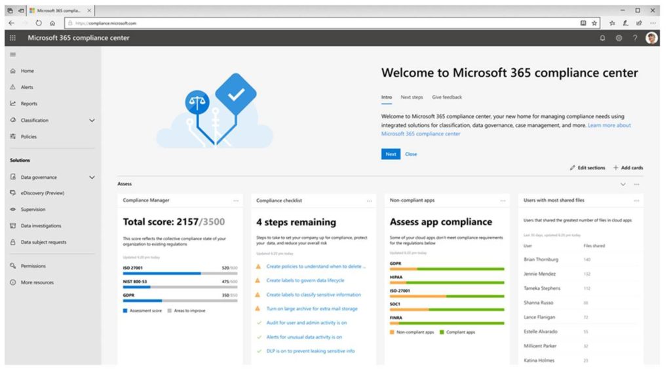
Task: Open the favorites hub icon
Action: [x=613, y=23]
